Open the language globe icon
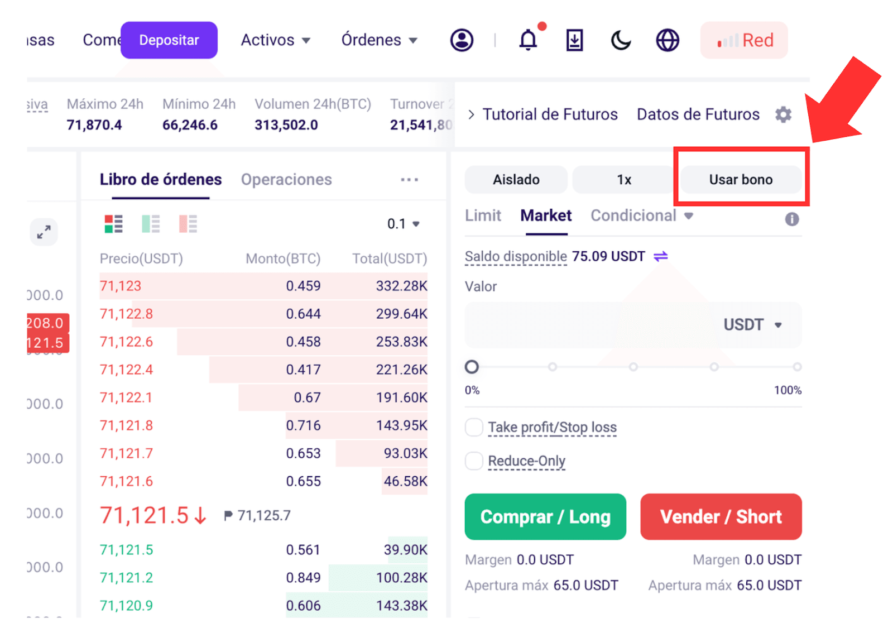Screen dimensions: 893x623 tap(668, 40)
